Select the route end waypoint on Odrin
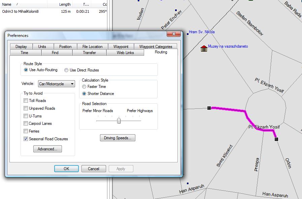This screenshot has height=199, width=302. click(276, 139)
